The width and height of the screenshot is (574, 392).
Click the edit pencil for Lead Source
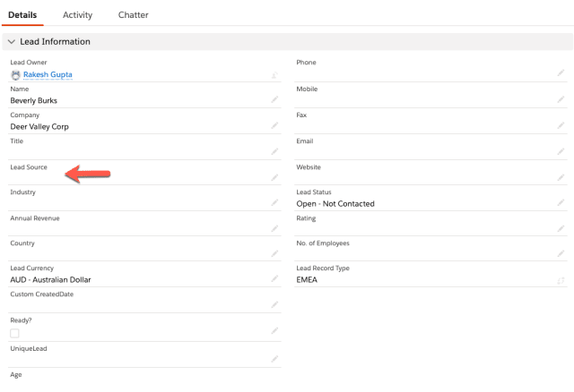[274, 177]
